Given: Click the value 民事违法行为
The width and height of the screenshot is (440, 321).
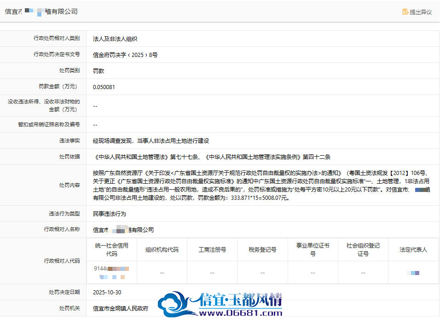Looking at the screenshot, I should (x=110, y=214).
